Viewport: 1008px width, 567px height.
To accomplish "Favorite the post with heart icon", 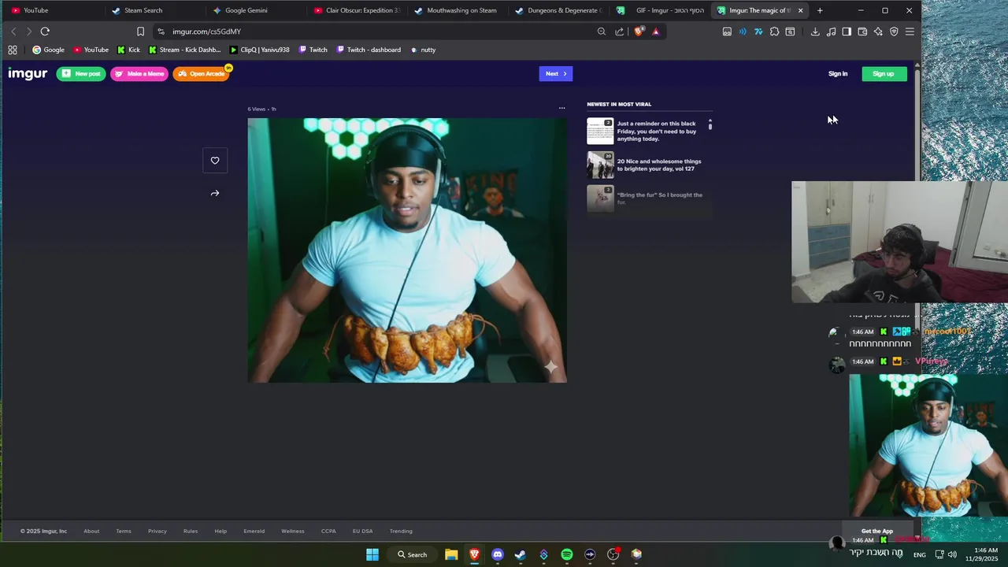I will tap(215, 161).
